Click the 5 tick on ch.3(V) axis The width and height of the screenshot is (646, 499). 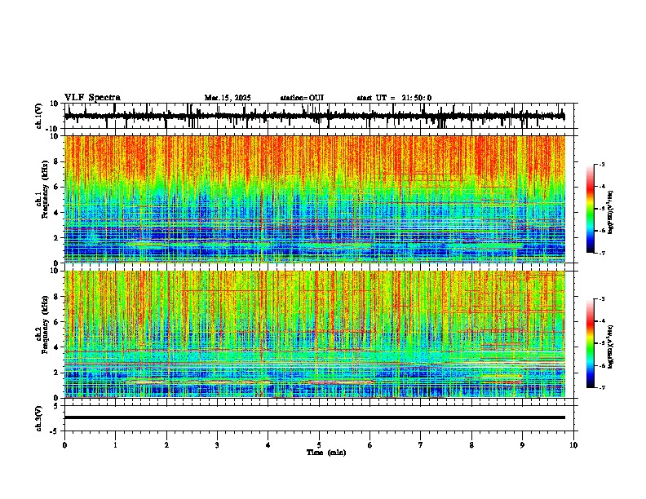pos(56,406)
